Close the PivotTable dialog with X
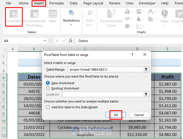 (145, 55)
